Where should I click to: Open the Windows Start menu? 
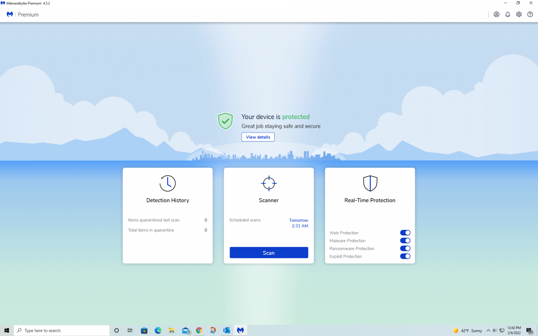pos(7,331)
